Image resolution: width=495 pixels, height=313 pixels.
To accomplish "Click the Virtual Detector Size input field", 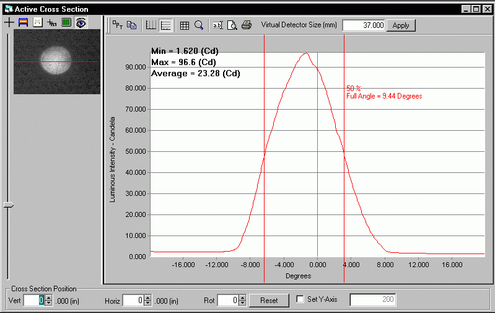I will click(x=364, y=25).
